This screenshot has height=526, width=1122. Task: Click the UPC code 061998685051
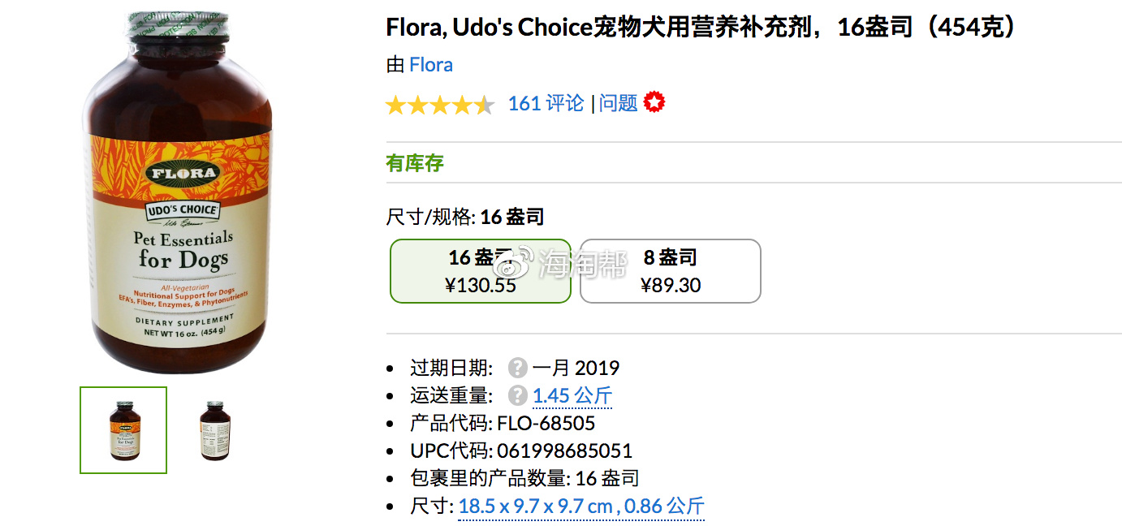564,451
